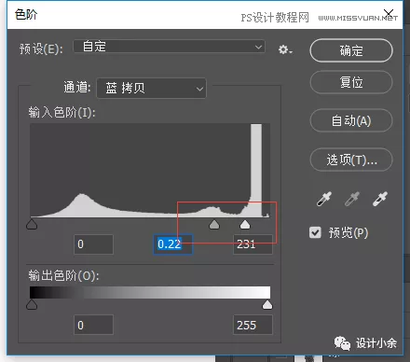
Task: Click the output black level slider
Action: (32, 304)
